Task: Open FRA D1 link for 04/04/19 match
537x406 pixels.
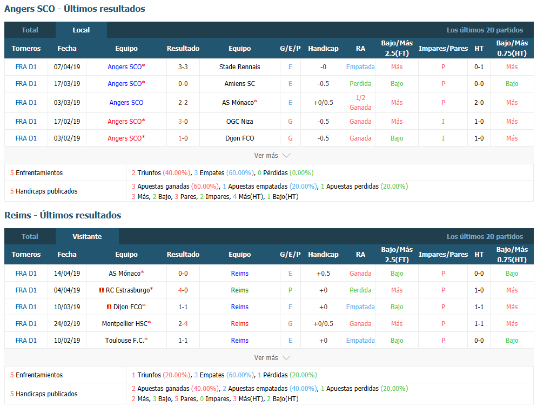Action: [x=26, y=290]
